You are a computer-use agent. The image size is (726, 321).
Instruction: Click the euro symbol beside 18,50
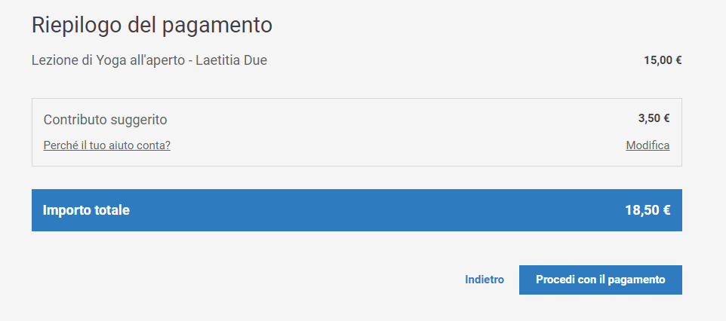(666, 210)
